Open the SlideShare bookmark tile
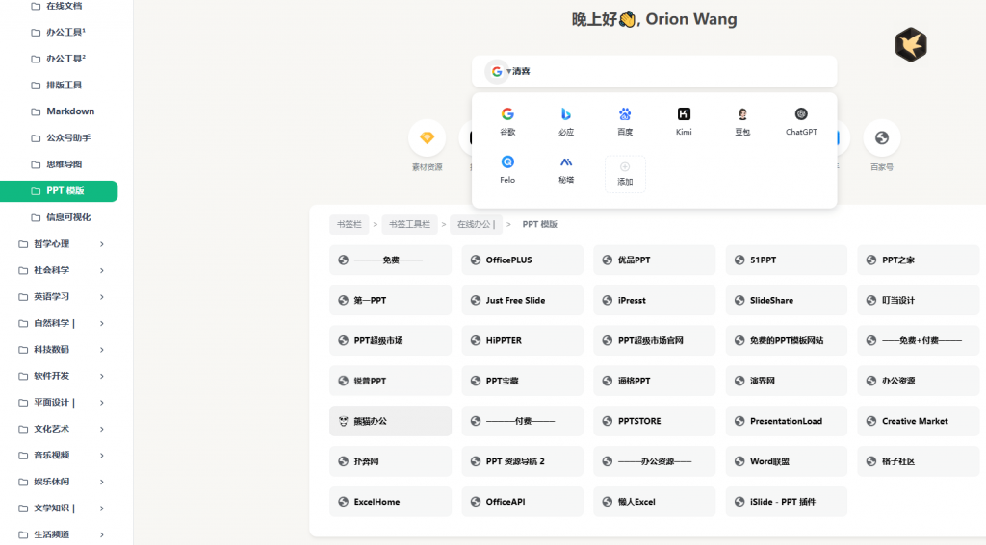 [x=786, y=300]
